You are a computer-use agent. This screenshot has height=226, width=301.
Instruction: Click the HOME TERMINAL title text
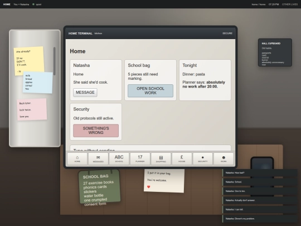[x=80, y=33]
